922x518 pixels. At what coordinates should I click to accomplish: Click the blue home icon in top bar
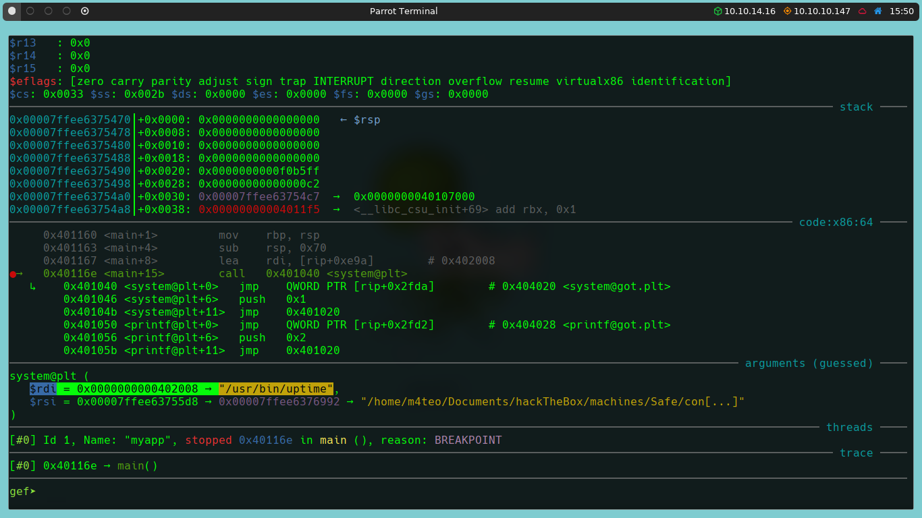(877, 11)
